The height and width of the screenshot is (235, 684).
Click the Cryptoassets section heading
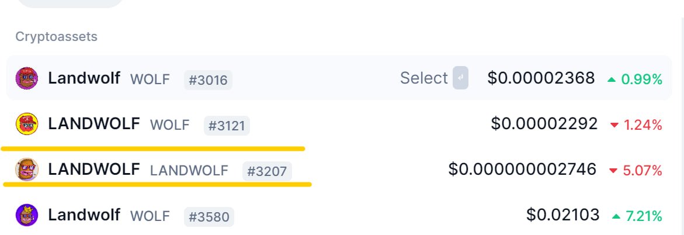(56, 37)
